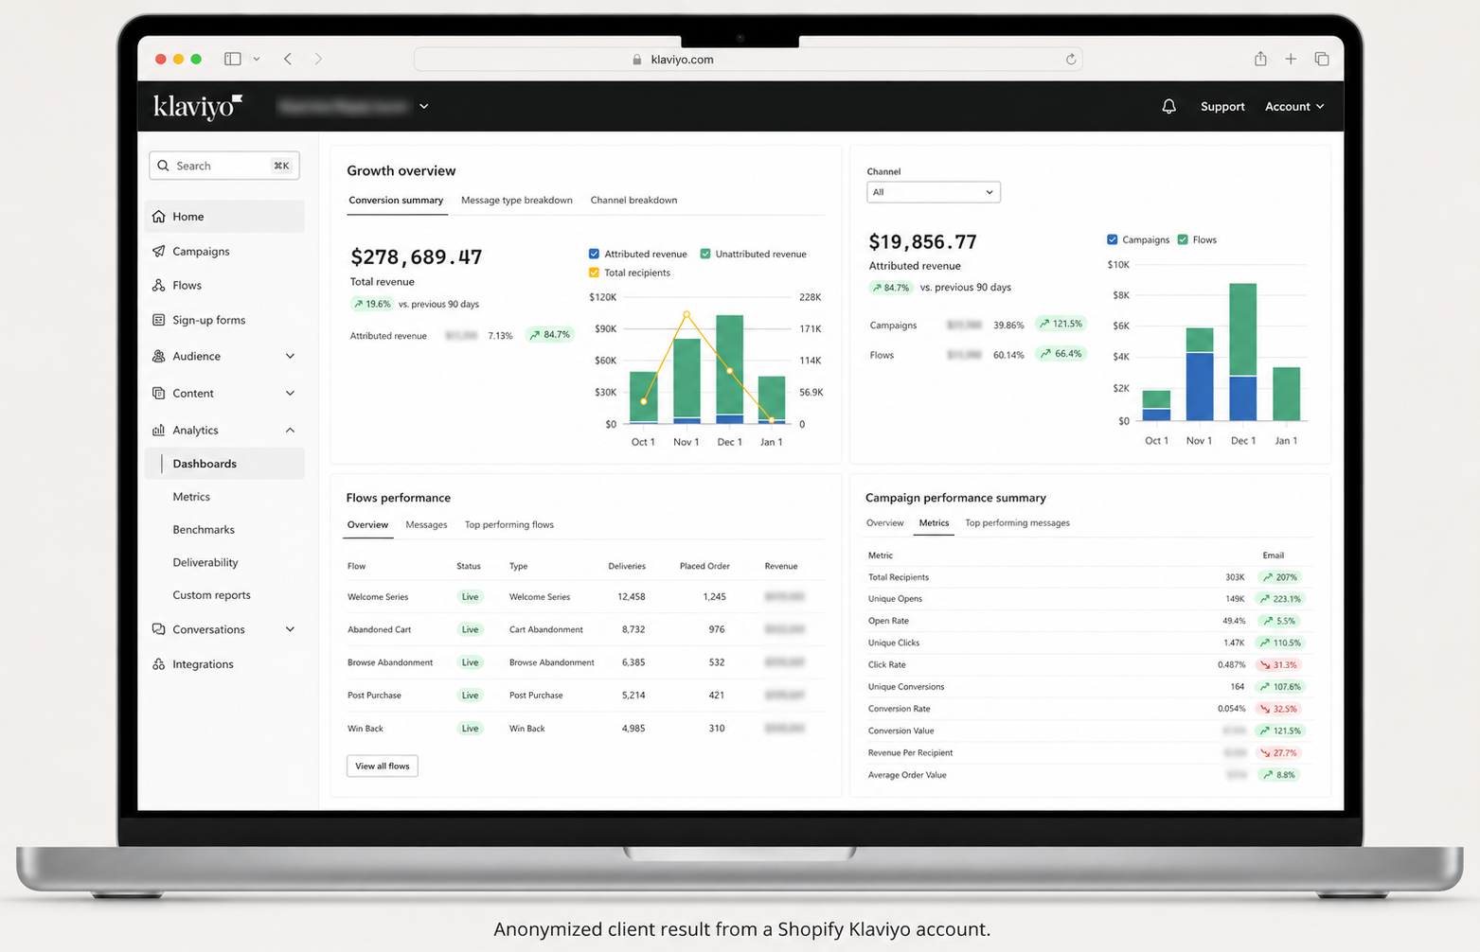Toggle the Campaigns chart checkbox
The width and height of the screenshot is (1480, 952).
(1113, 239)
